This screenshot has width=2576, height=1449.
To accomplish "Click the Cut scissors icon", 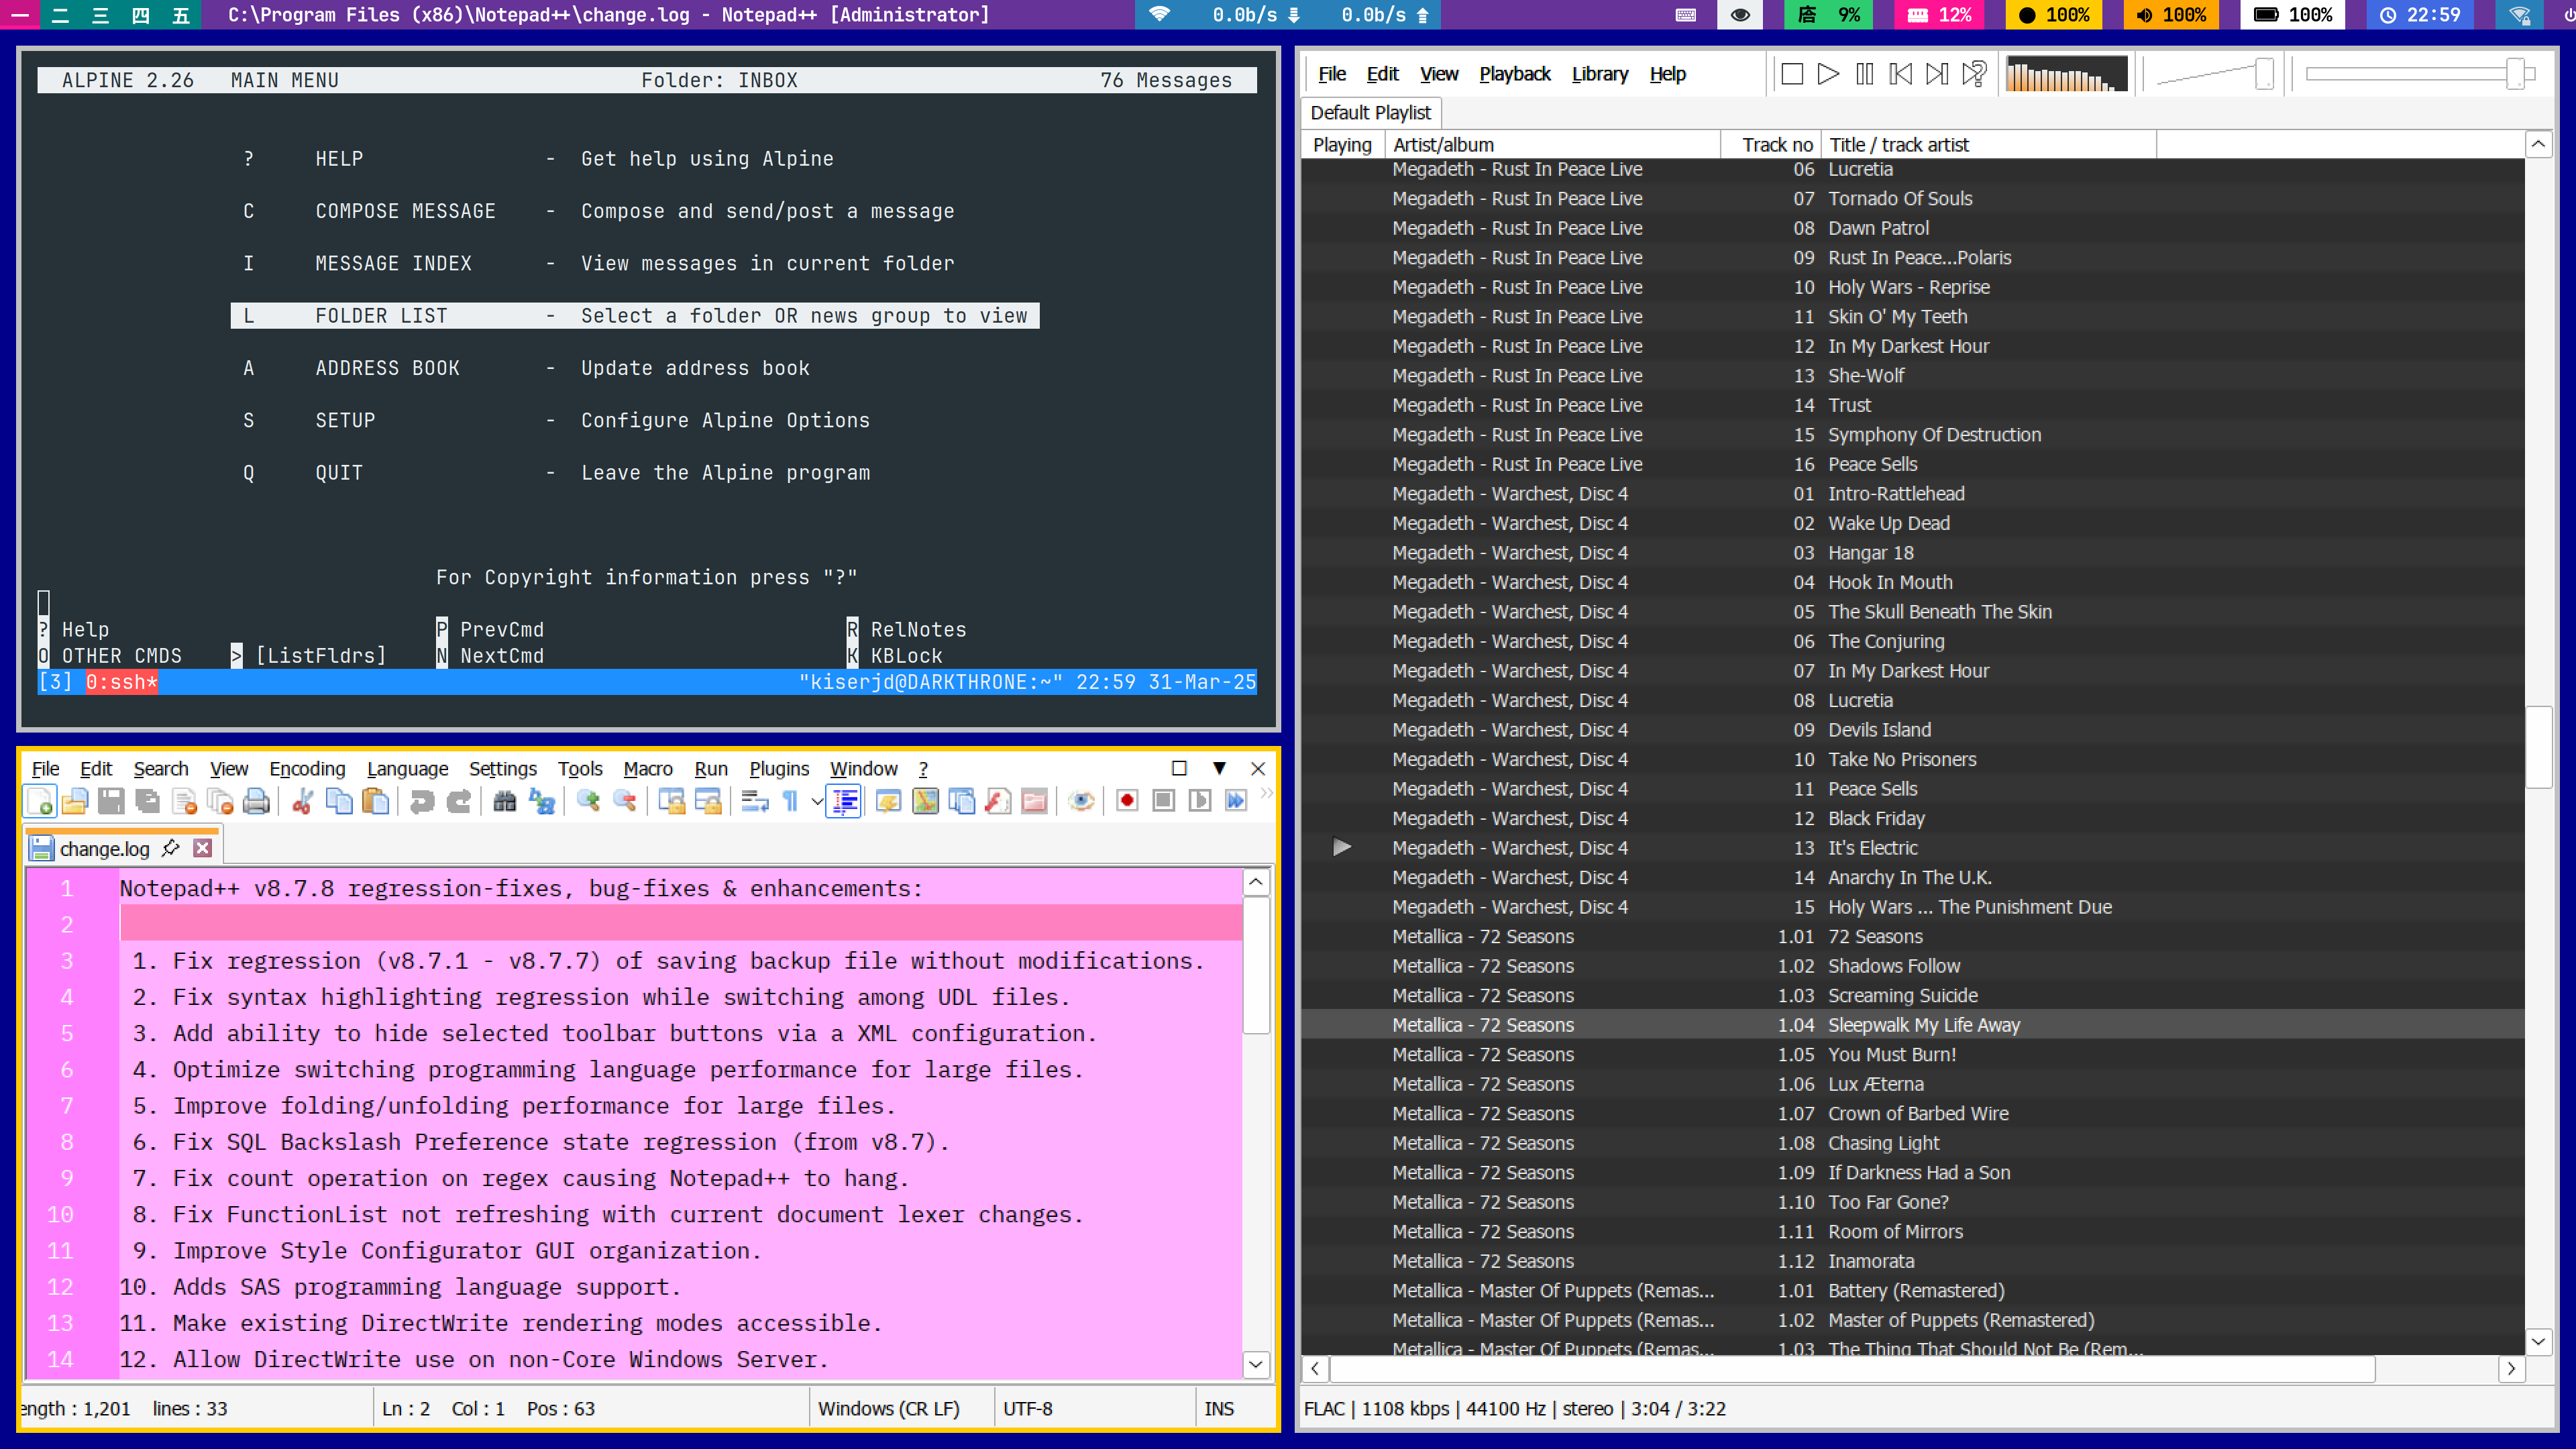I will click(302, 801).
